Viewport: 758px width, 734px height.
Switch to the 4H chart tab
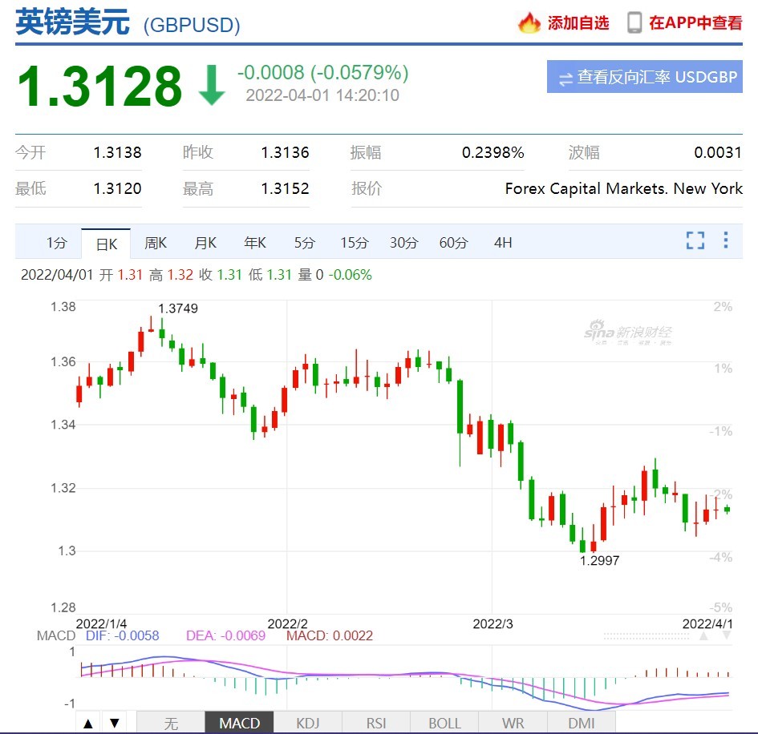(503, 243)
